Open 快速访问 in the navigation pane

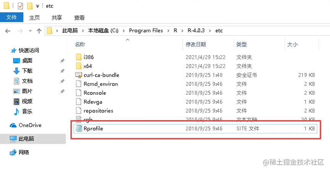click(29, 50)
